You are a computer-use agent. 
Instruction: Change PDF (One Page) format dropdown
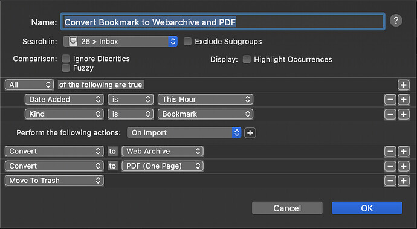pyautogui.click(x=163, y=166)
